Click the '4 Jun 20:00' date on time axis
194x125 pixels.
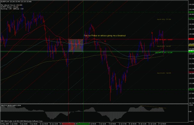(x=24, y=124)
